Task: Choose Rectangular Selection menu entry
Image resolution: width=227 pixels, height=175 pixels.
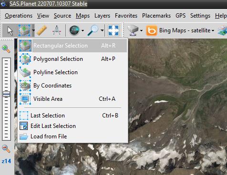Action: [x=72, y=46]
